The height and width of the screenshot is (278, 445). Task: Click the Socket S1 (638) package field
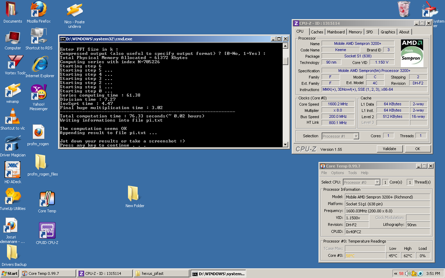[358, 56]
